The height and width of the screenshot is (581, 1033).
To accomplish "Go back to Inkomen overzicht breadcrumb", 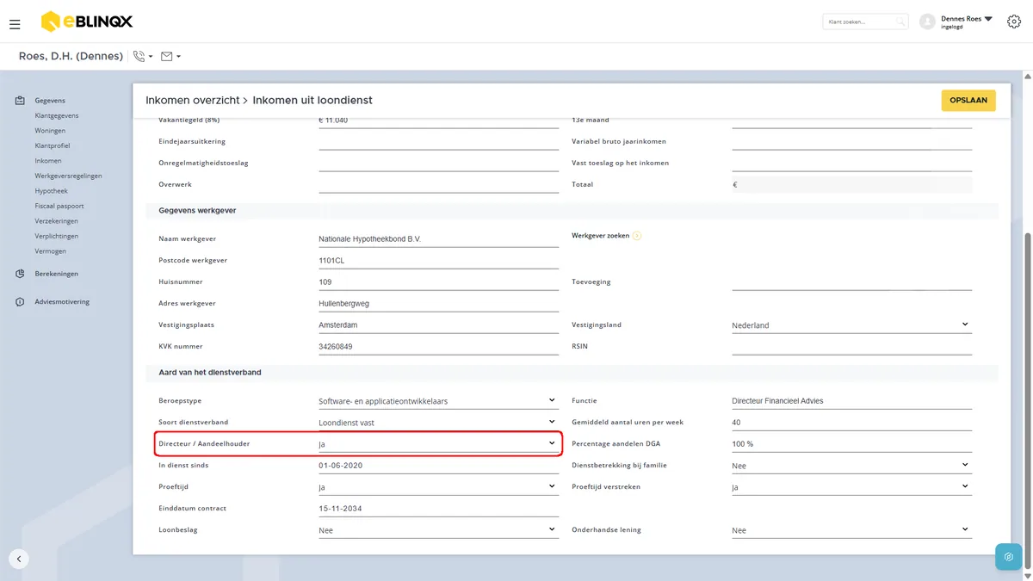I will [192, 101].
